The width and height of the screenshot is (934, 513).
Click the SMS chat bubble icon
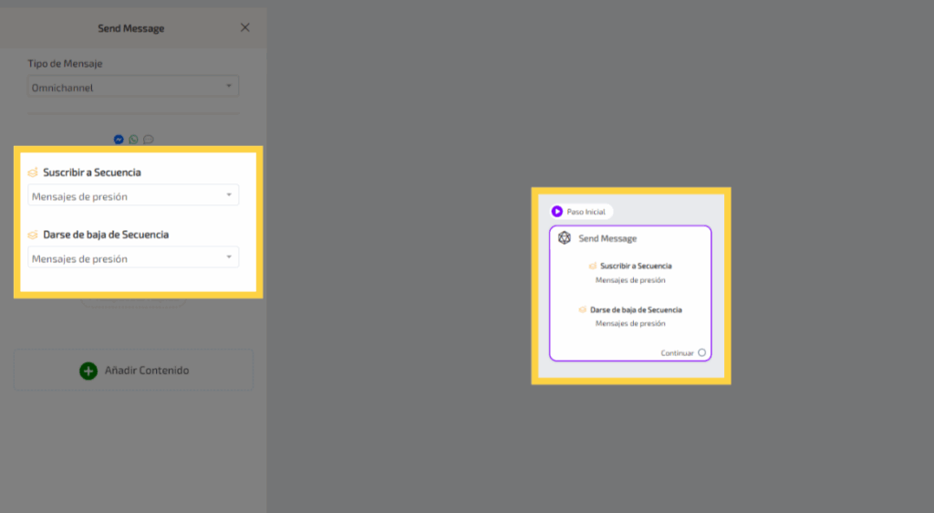point(149,140)
